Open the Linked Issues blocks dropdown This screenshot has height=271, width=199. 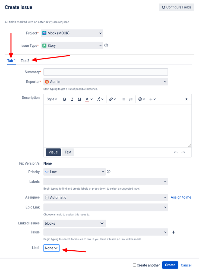tap(74, 223)
